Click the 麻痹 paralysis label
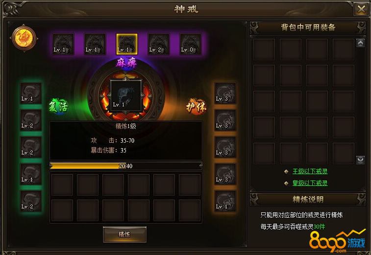 [x=126, y=63]
